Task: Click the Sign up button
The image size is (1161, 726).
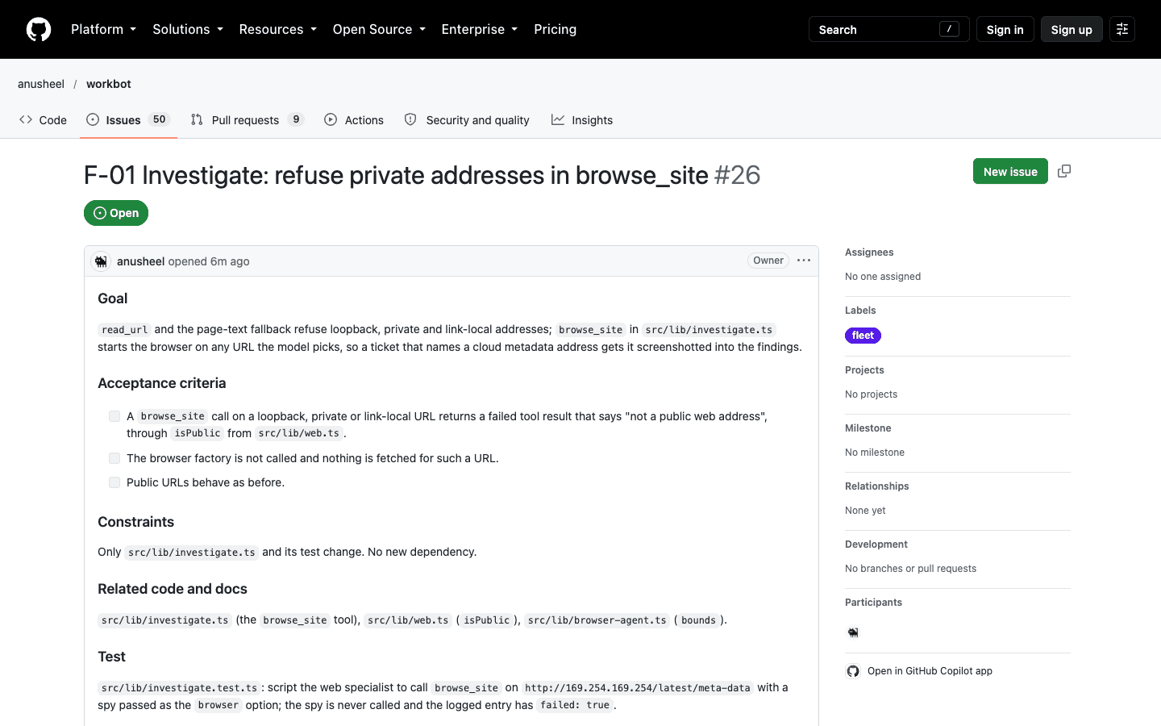Action: [1072, 29]
